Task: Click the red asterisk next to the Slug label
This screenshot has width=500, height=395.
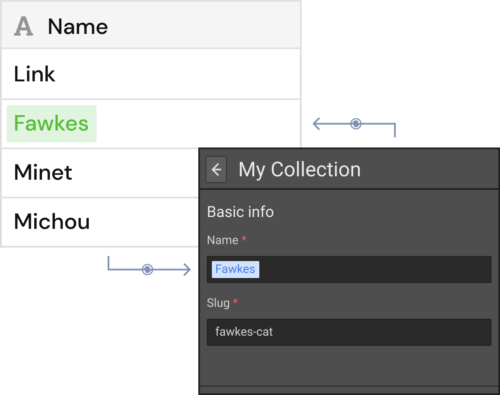Action: coord(236,302)
